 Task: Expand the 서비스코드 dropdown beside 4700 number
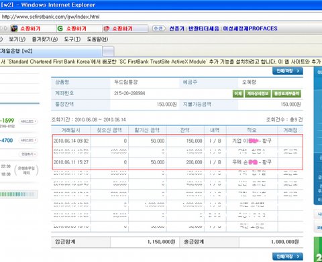(28, 140)
